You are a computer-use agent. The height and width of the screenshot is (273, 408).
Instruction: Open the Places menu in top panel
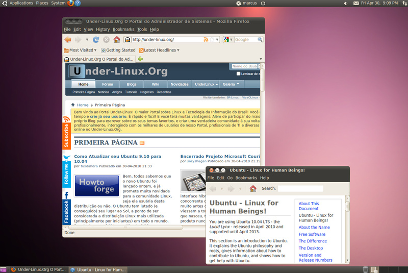pos(42,3)
